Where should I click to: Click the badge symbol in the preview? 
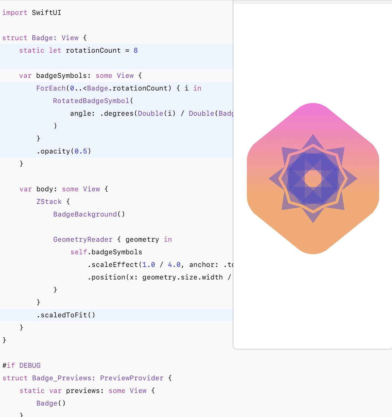click(313, 178)
